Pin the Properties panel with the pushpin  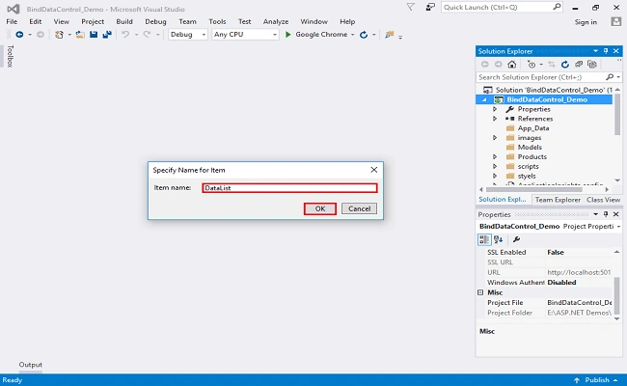coord(606,214)
